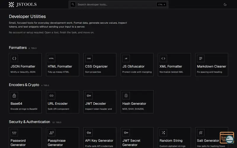The height and width of the screenshot is (148, 237).
Task: Click the 'Tidy up messy HTML' description
Action: pyautogui.click(x=58, y=72)
